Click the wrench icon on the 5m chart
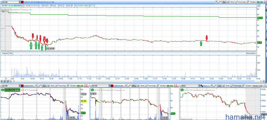 (40, 86)
